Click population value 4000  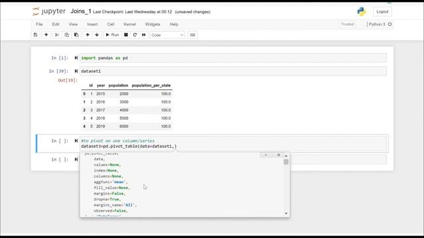pos(124,110)
